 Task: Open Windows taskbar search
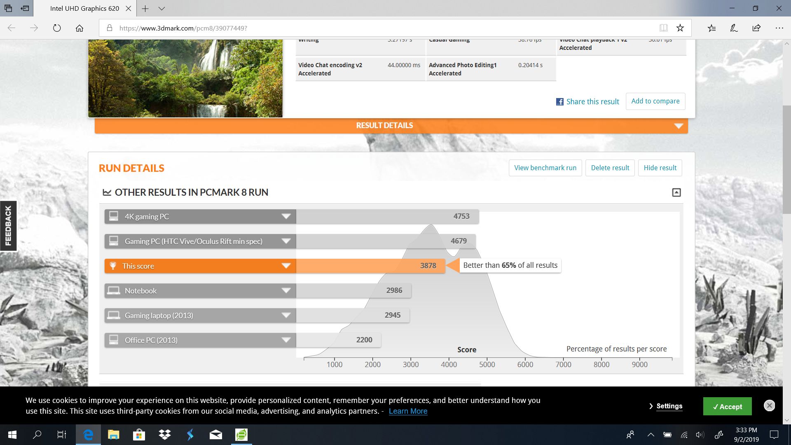(37, 435)
